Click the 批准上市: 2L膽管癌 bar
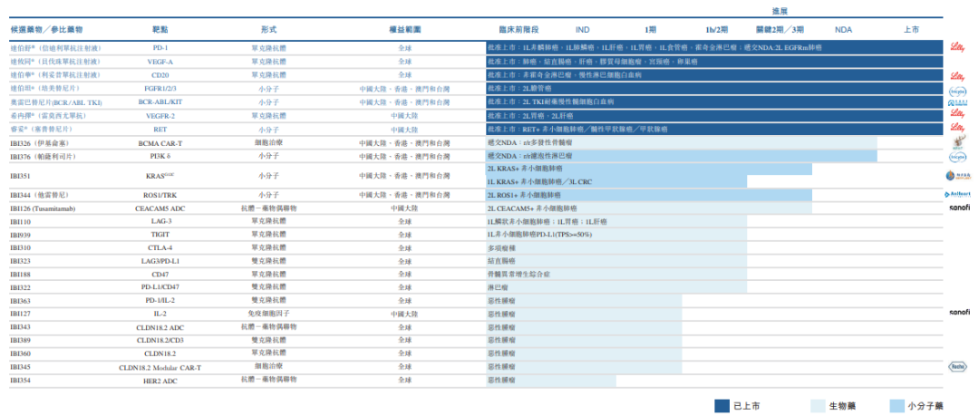 pyautogui.click(x=714, y=89)
